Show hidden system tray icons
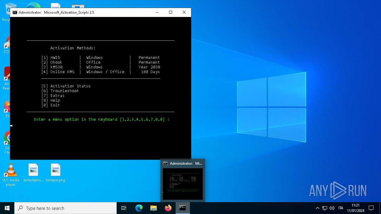This screenshot has width=381, height=214. pos(318,208)
